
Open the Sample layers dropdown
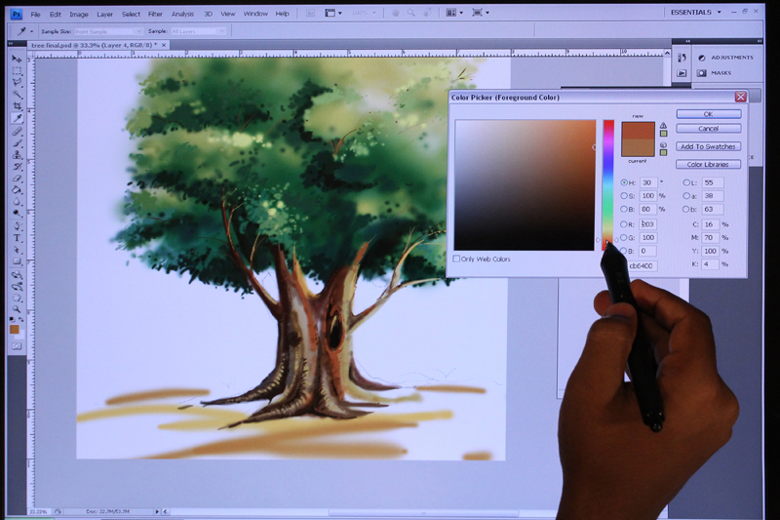coord(198,31)
